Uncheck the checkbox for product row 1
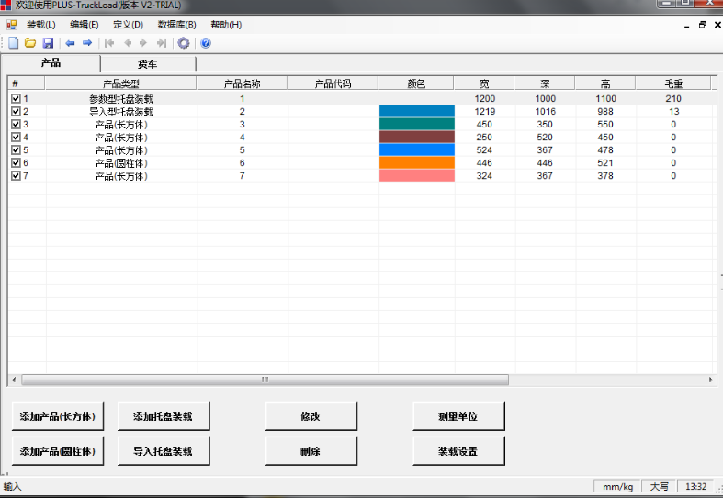 (16, 98)
